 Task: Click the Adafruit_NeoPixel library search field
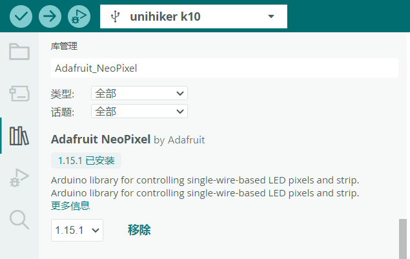tap(224, 68)
